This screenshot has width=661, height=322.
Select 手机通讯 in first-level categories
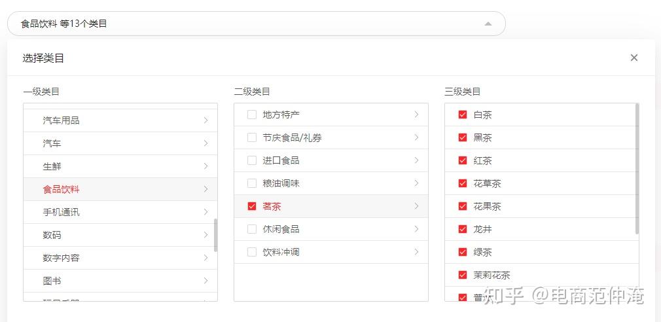tap(62, 212)
